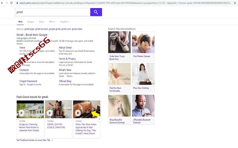Open the Official Blog sitelink
Image resolution: width=238 pixels, height=148 pixels.
pos(65,81)
